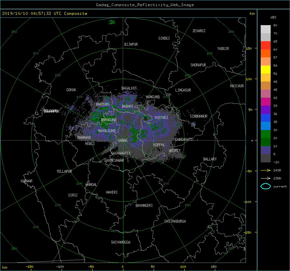Pick the light gray 70-80 dBZ swatch
This screenshot has height=271, width=290.
coord(266,29)
